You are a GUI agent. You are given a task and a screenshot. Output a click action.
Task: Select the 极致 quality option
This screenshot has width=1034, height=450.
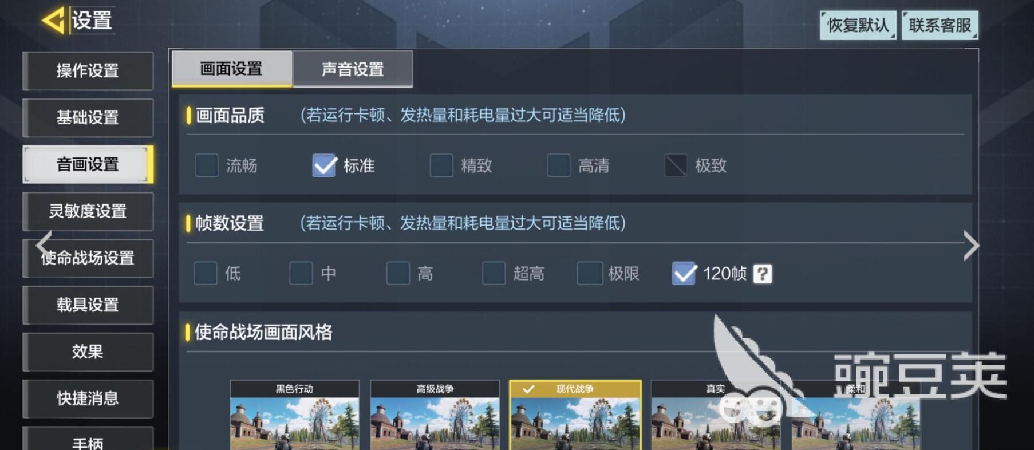[x=676, y=165]
